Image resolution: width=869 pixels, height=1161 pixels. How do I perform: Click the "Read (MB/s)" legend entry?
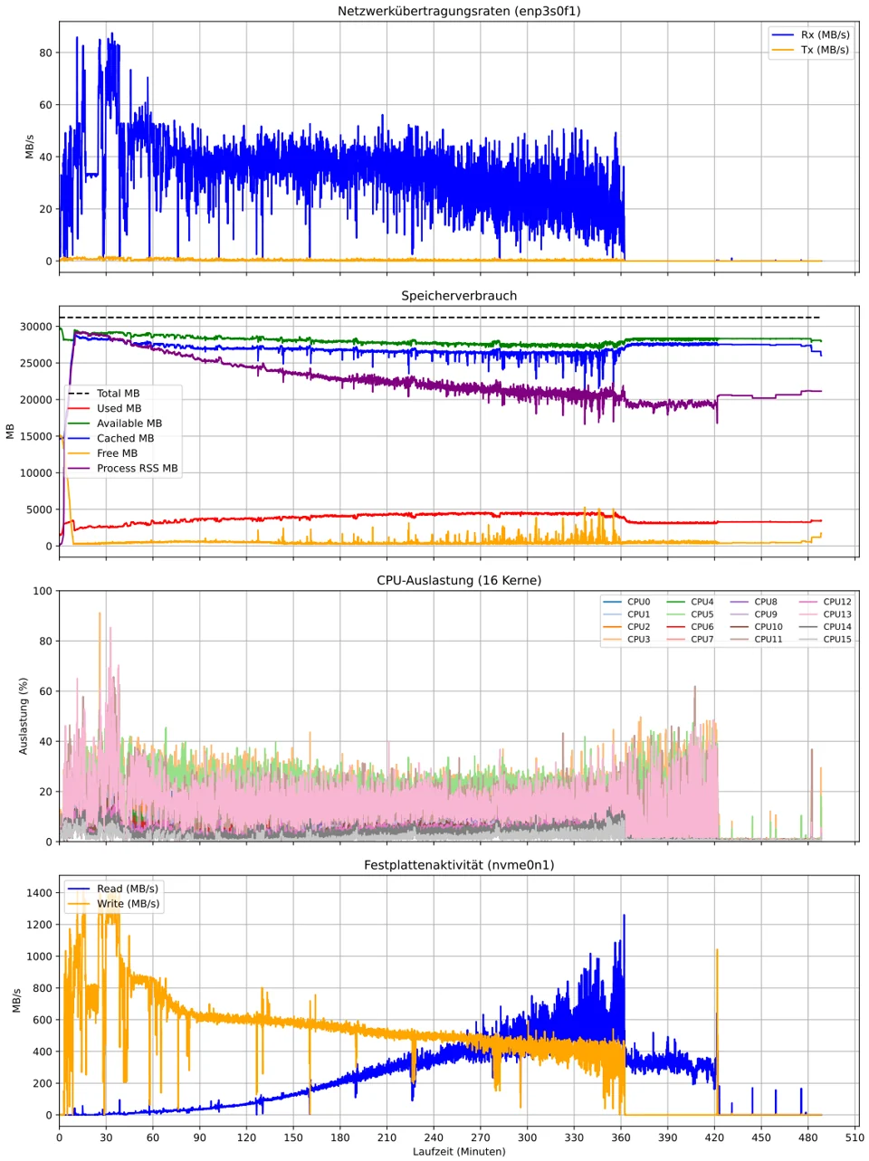(x=113, y=889)
